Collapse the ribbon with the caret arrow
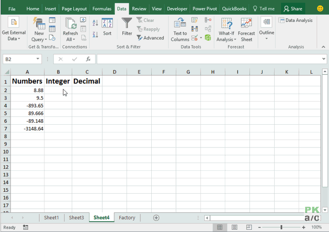The width and height of the screenshot is (329, 232). [x=324, y=47]
